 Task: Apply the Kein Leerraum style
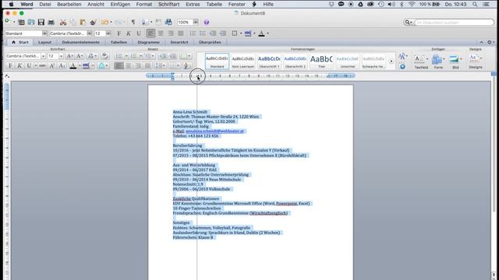click(x=242, y=61)
